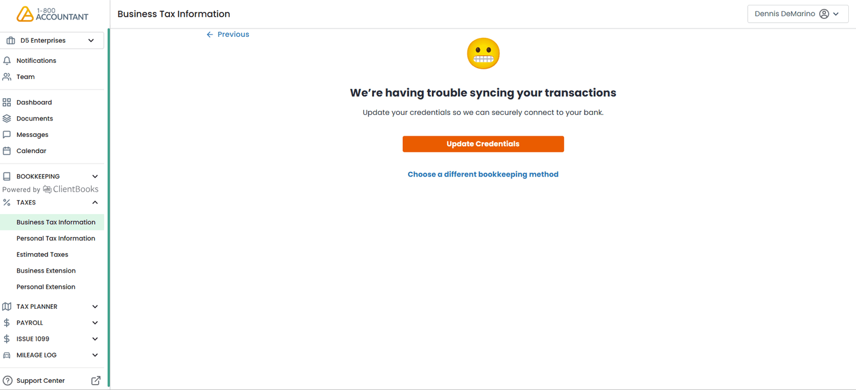Expand the Issue 1099 section

95,339
